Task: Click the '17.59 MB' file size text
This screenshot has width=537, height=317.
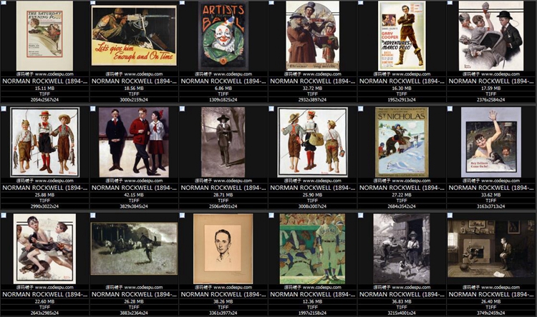Action: click(x=490, y=88)
